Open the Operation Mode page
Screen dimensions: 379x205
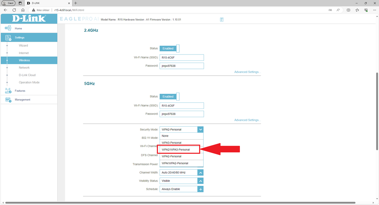pos(29,82)
